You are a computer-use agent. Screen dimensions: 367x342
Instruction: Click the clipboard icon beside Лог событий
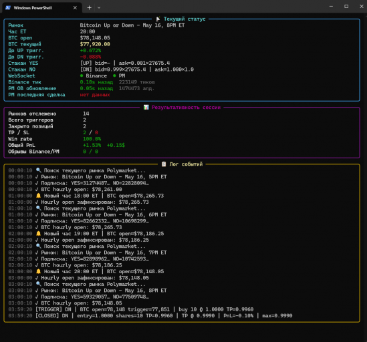tap(164, 164)
